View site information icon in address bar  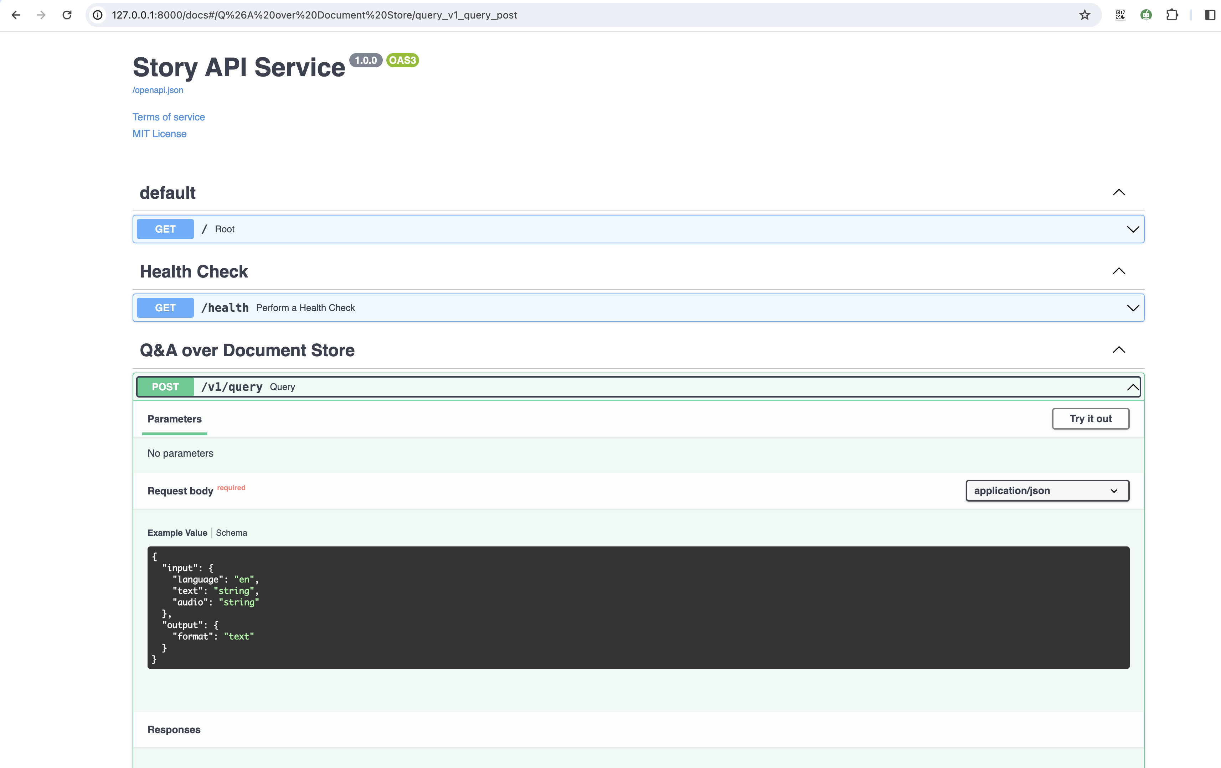98,15
